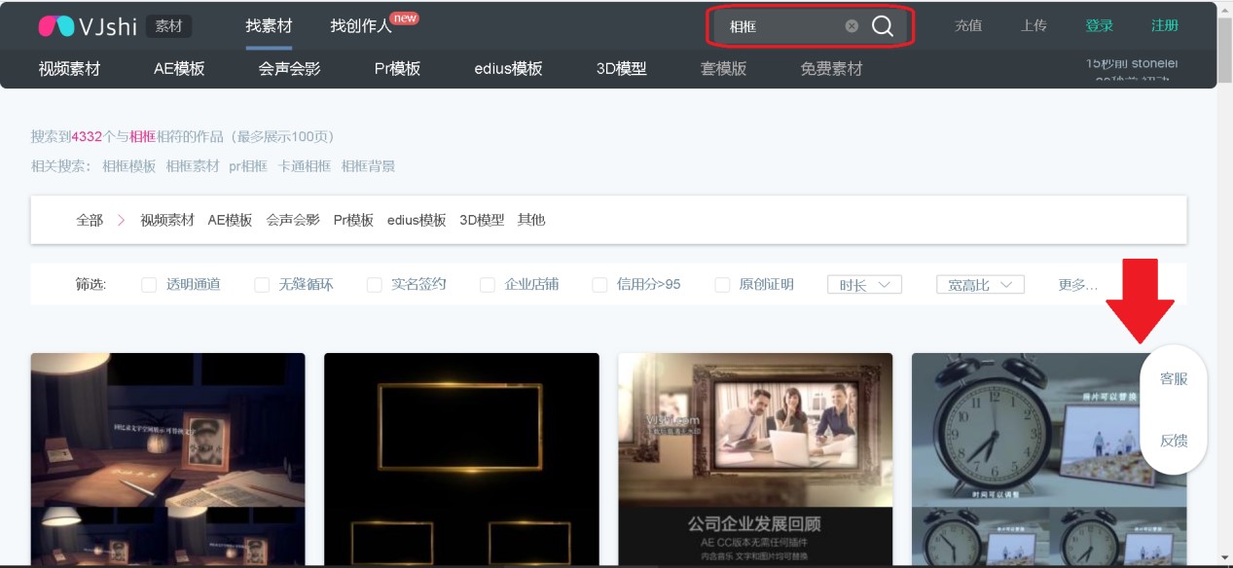The height and width of the screenshot is (568, 1233).
Task: Open the 3D模型 category menu
Action: 620,69
